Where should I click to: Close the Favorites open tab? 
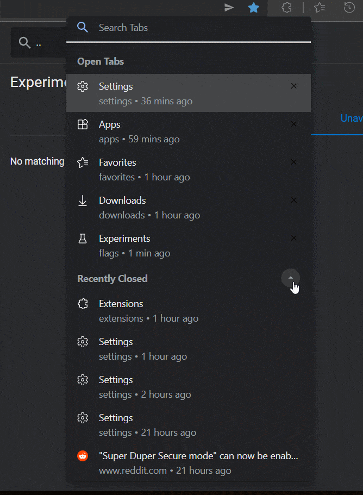[293, 162]
